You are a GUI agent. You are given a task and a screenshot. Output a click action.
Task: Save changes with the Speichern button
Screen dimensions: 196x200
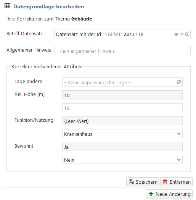(143, 182)
